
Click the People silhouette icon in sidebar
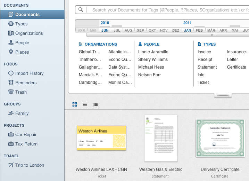tap(11, 43)
